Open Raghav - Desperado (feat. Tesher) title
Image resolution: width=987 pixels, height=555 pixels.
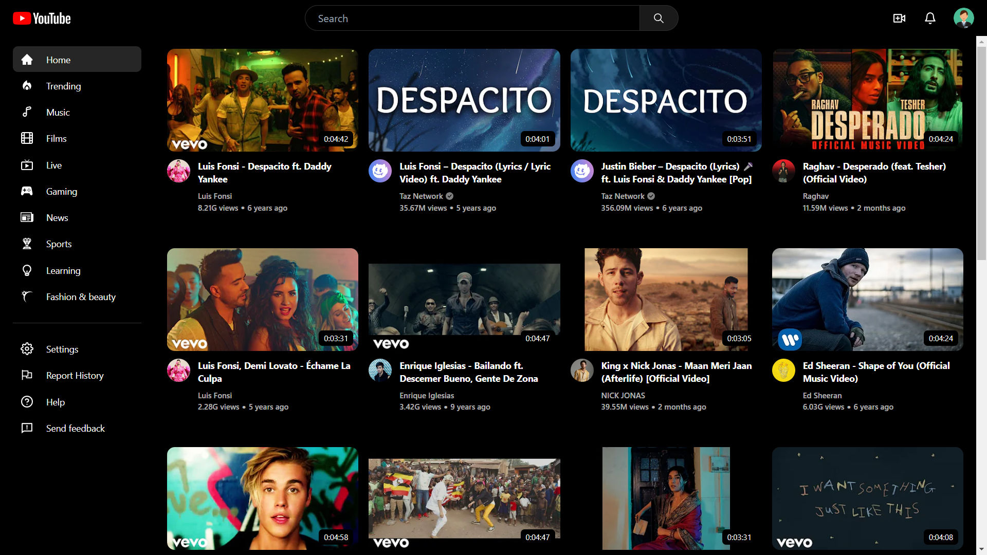tap(874, 173)
